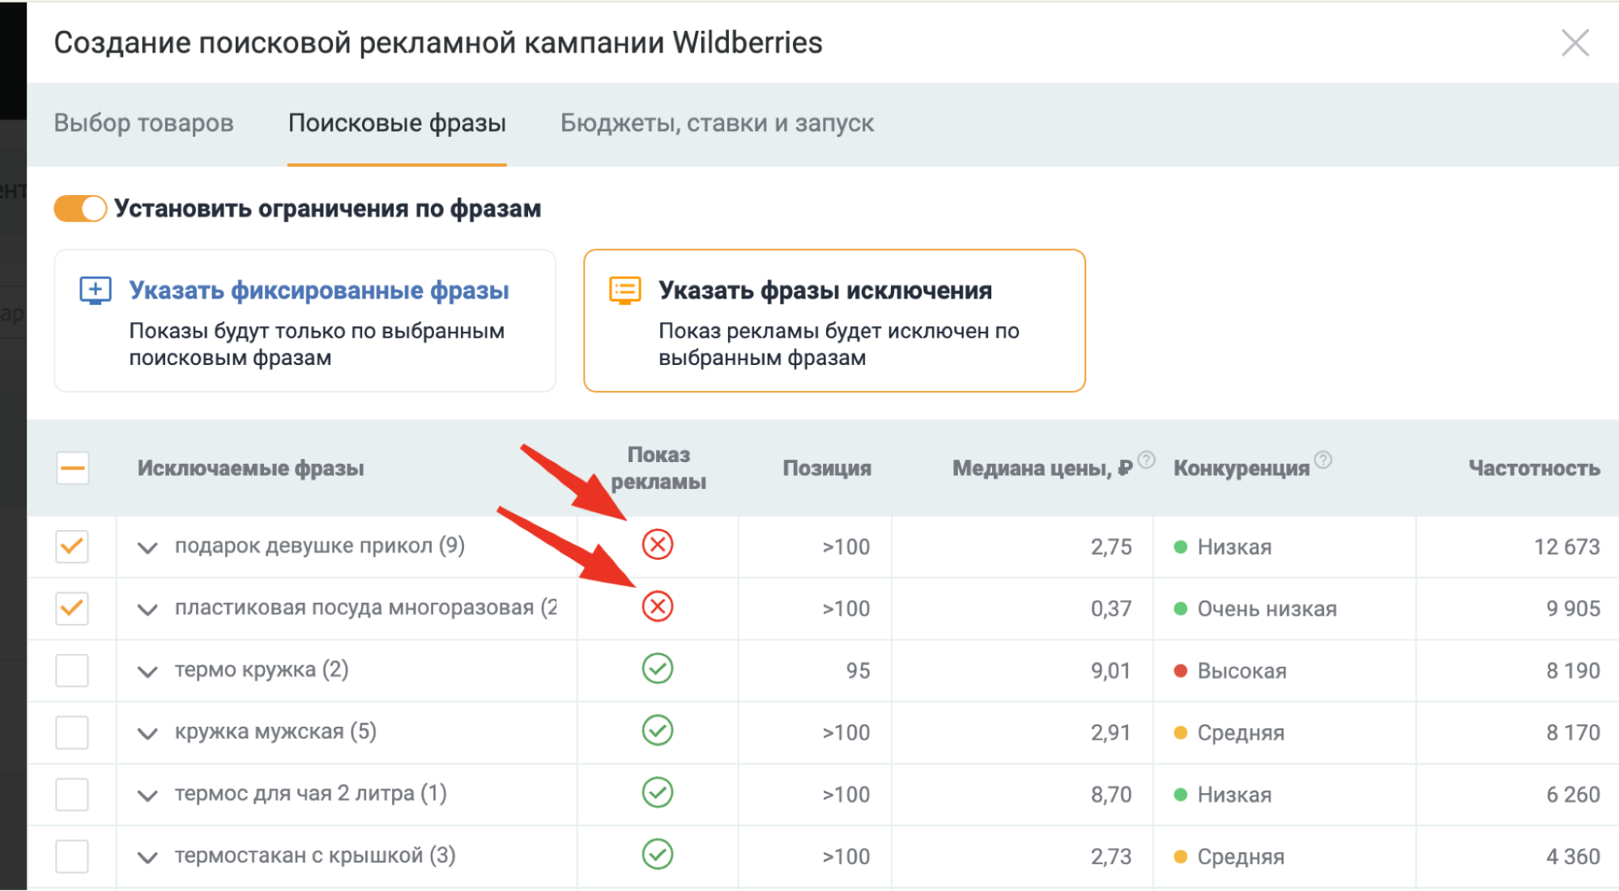Expand пластиковая посуда многоразовая phrase group
This screenshot has height=891, width=1619.
[147, 609]
